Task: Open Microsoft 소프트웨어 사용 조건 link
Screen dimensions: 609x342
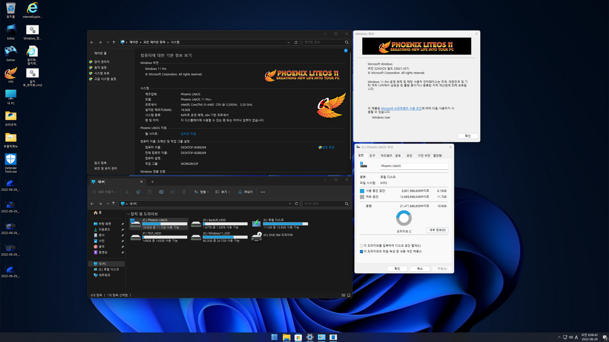Action: point(401,109)
